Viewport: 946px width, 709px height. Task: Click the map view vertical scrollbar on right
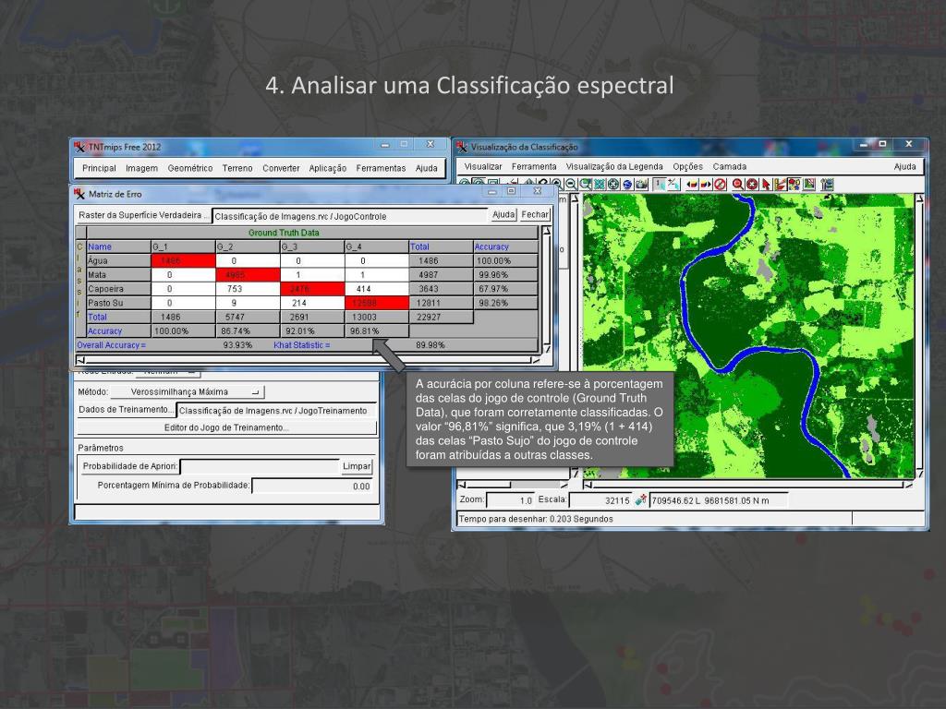pos(920,336)
